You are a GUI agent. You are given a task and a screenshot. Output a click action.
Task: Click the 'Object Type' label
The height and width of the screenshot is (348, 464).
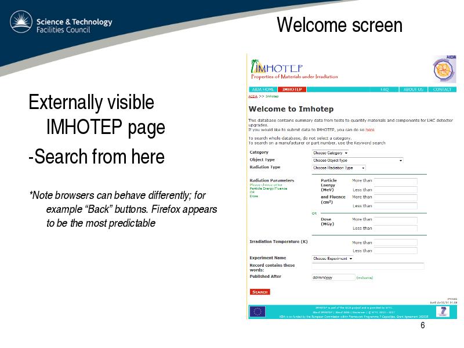click(262, 159)
